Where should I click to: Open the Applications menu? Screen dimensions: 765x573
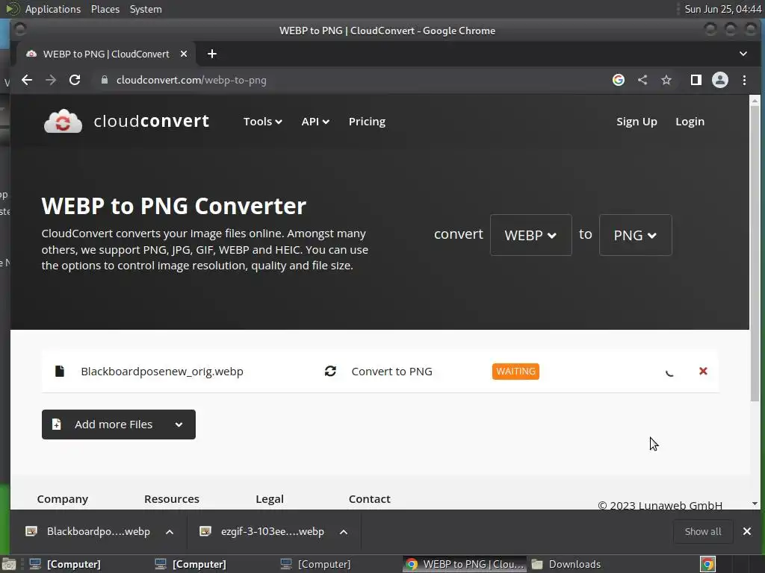53,9
